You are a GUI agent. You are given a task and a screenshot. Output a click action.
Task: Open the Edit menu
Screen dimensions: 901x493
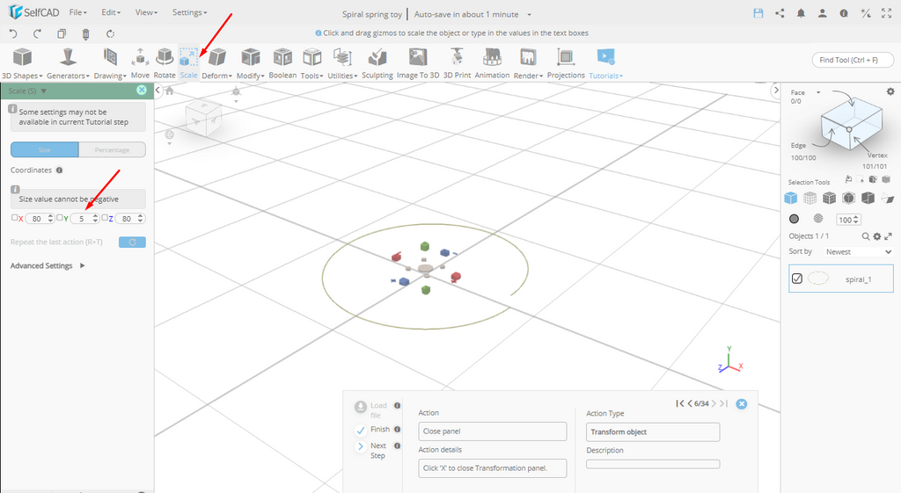pyautogui.click(x=110, y=12)
